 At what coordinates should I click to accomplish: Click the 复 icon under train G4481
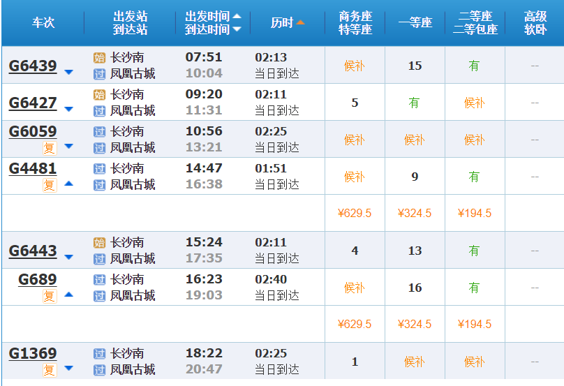(49, 185)
